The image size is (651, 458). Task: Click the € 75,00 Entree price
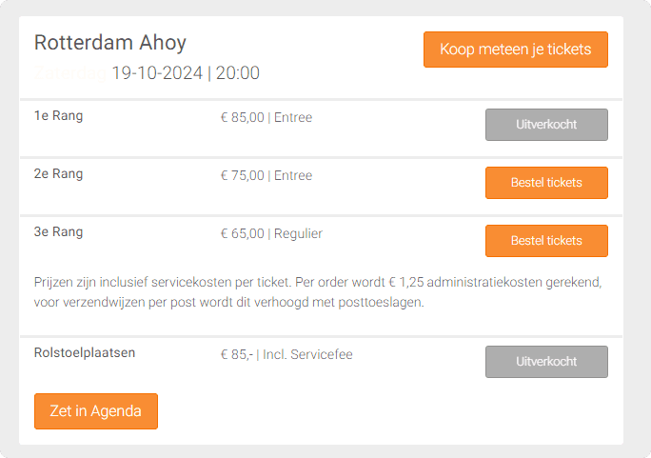266,175
